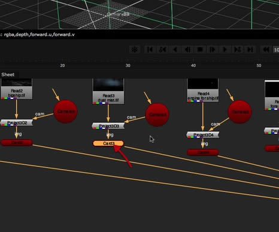This screenshot has height=232, width=279.
Task: Click frame 30 on the timeline
Action: click(128, 65)
